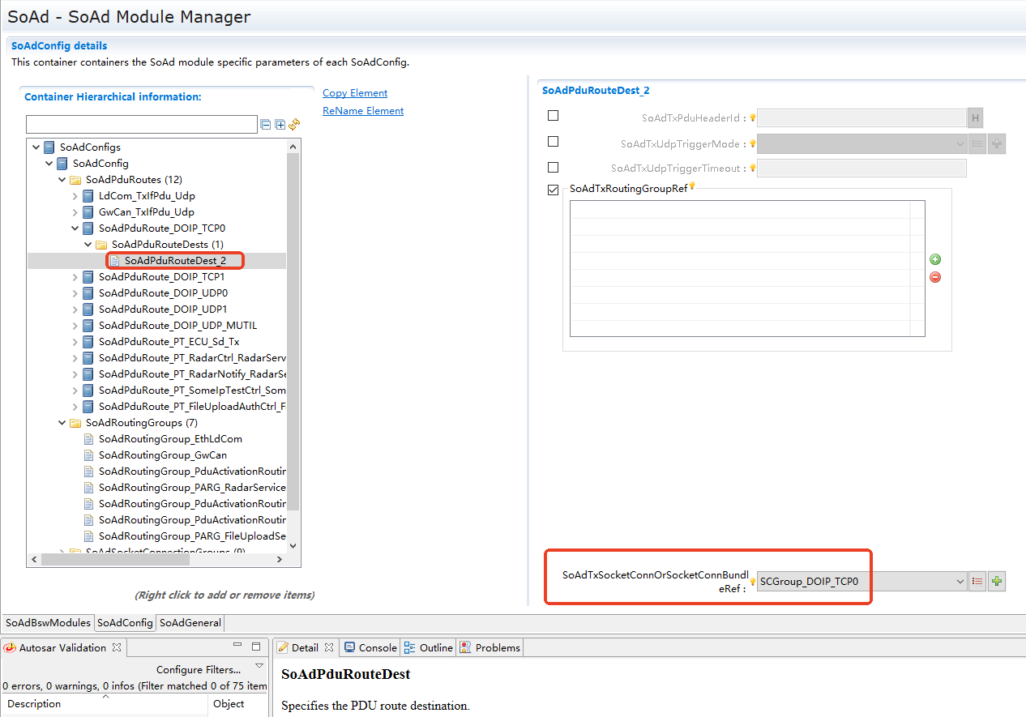Remove routing group reference (red minus)
The width and height of the screenshot is (1026, 717).
[x=935, y=277]
